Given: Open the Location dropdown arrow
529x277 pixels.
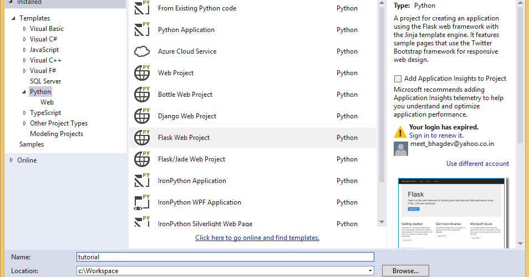Looking at the screenshot, I should [x=370, y=270].
